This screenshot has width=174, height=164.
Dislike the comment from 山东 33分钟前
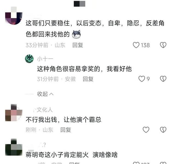(x=163, y=45)
